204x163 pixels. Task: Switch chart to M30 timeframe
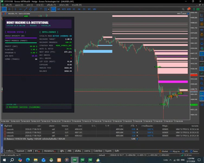click(x=69, y=9)
